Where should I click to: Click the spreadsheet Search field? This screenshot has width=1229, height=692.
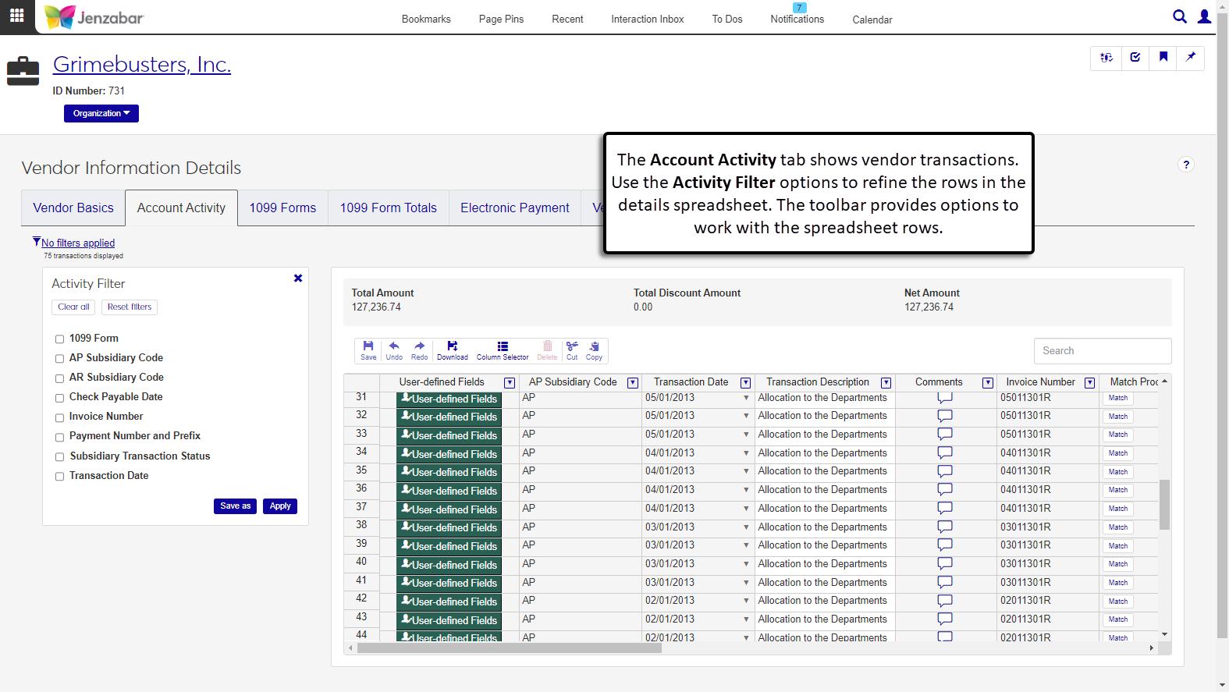click(x=1102, y=351)
